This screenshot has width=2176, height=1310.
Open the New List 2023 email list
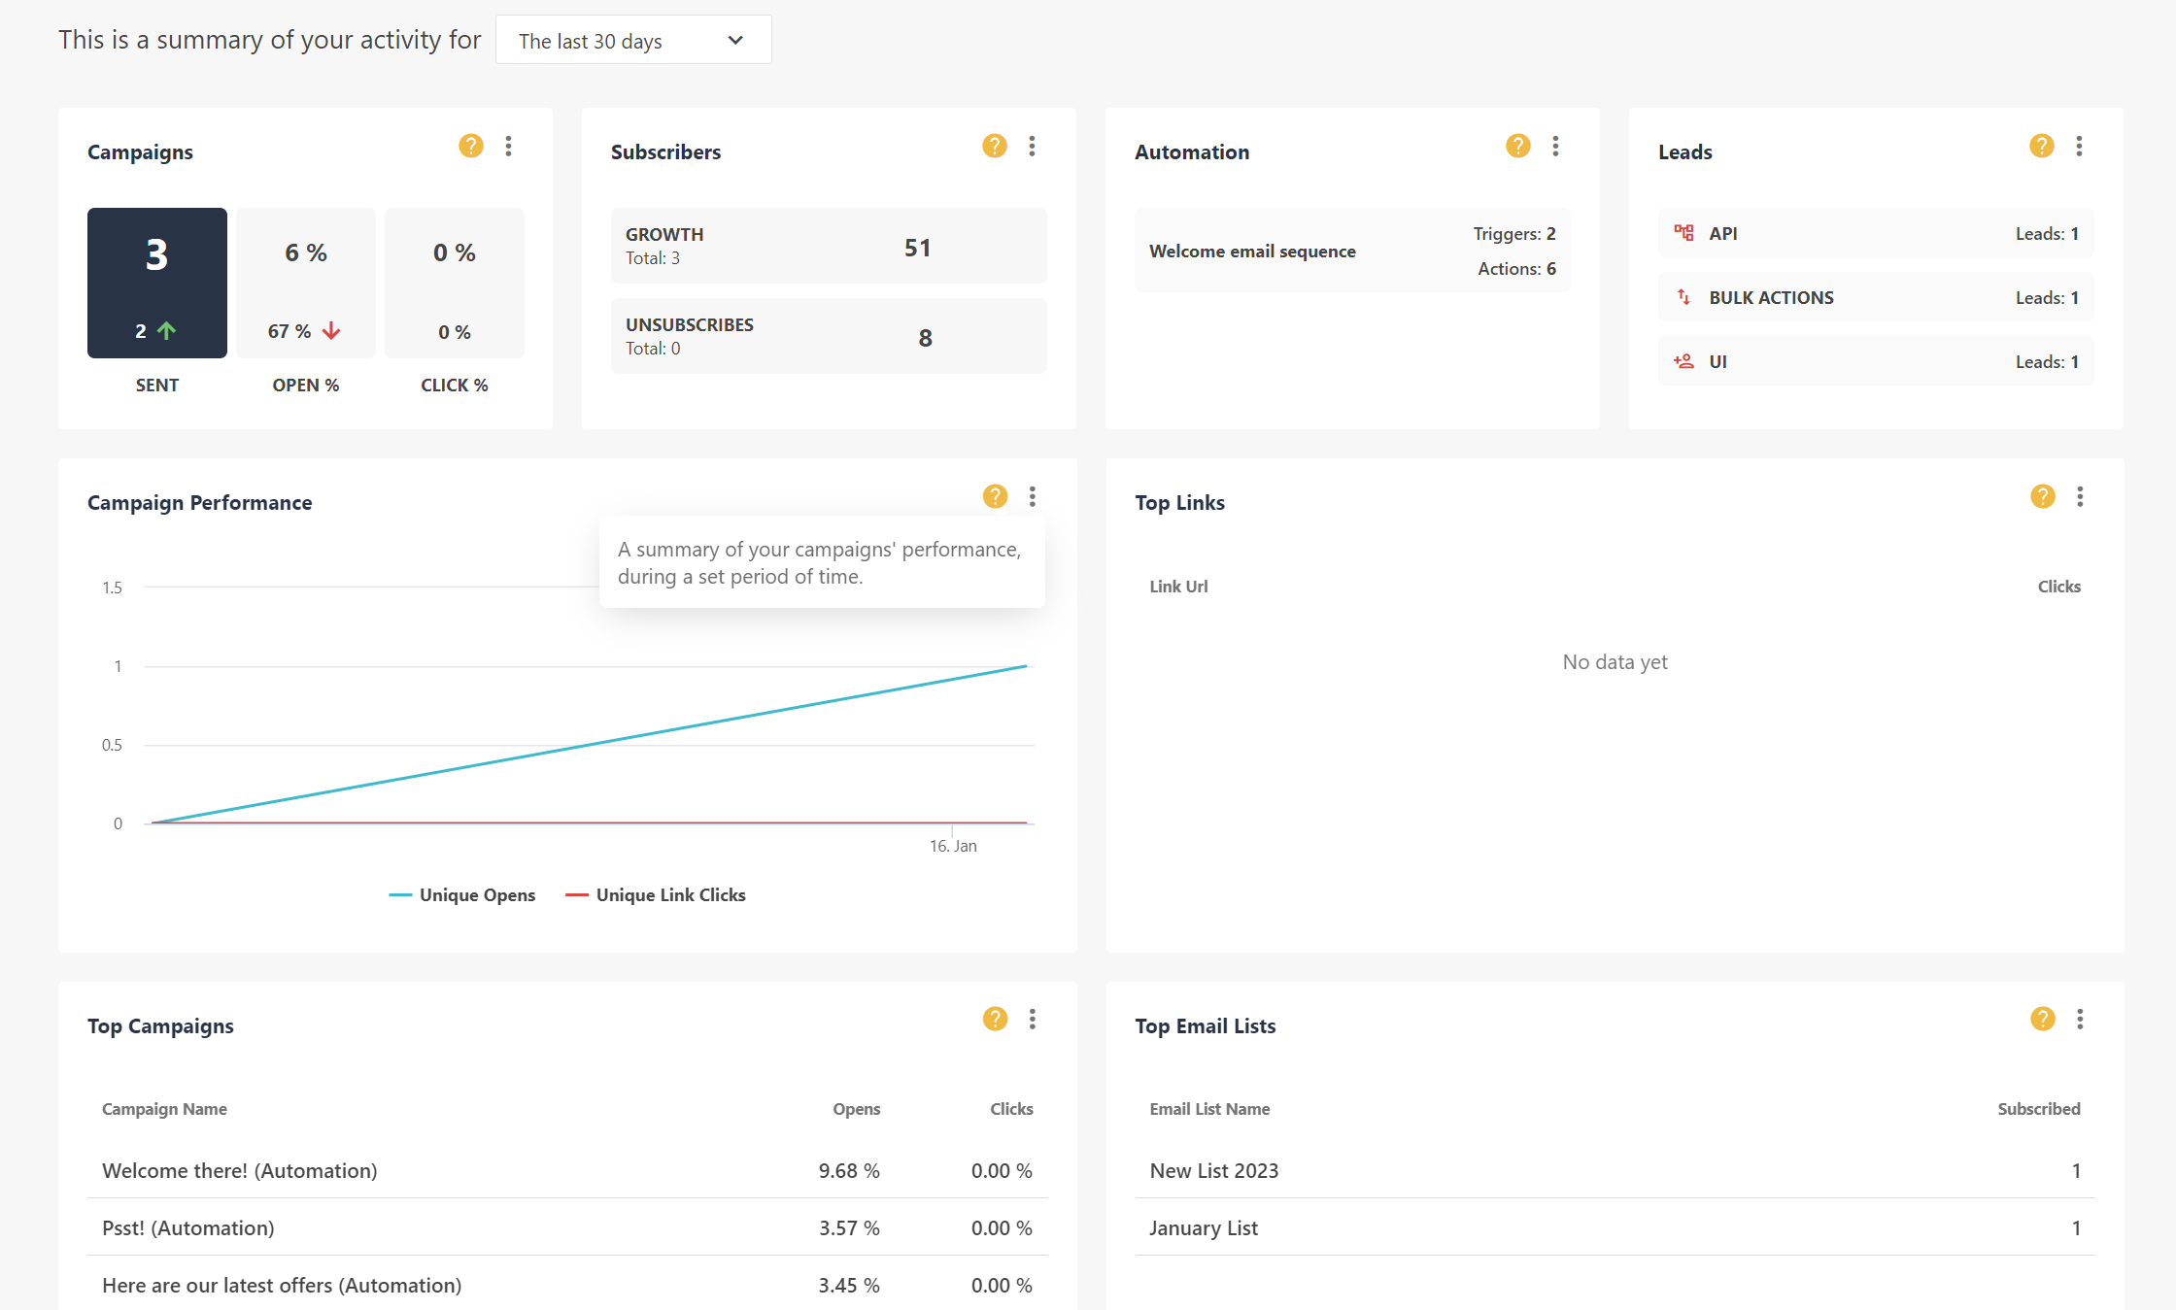(x=1213, y=1170)
